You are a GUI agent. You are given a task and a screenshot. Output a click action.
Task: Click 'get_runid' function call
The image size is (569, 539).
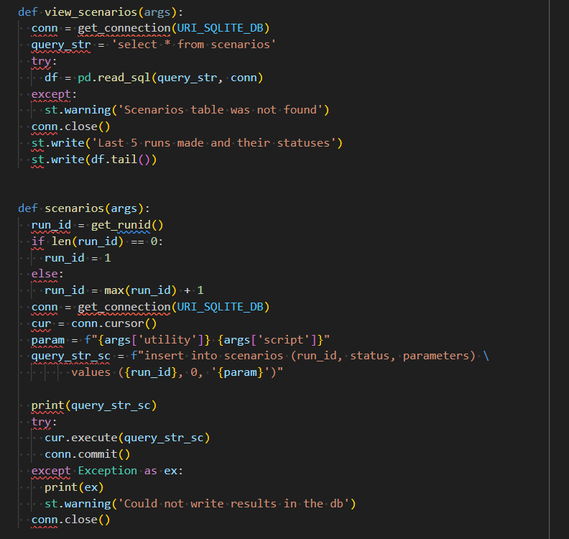[x=121, y=225]
